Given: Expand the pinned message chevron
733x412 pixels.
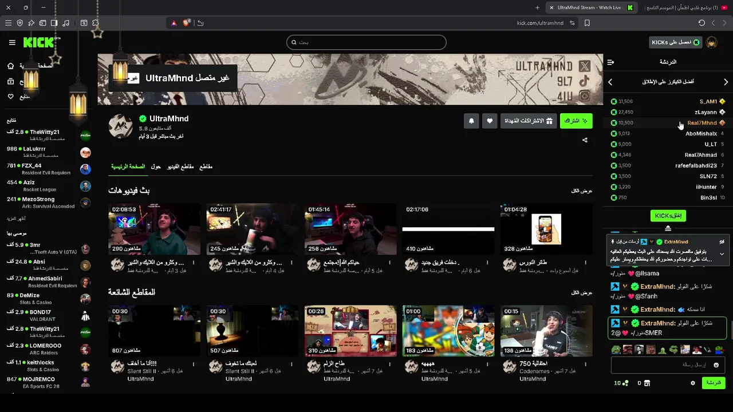Looking at the screenshot, I should click(722, 253).
